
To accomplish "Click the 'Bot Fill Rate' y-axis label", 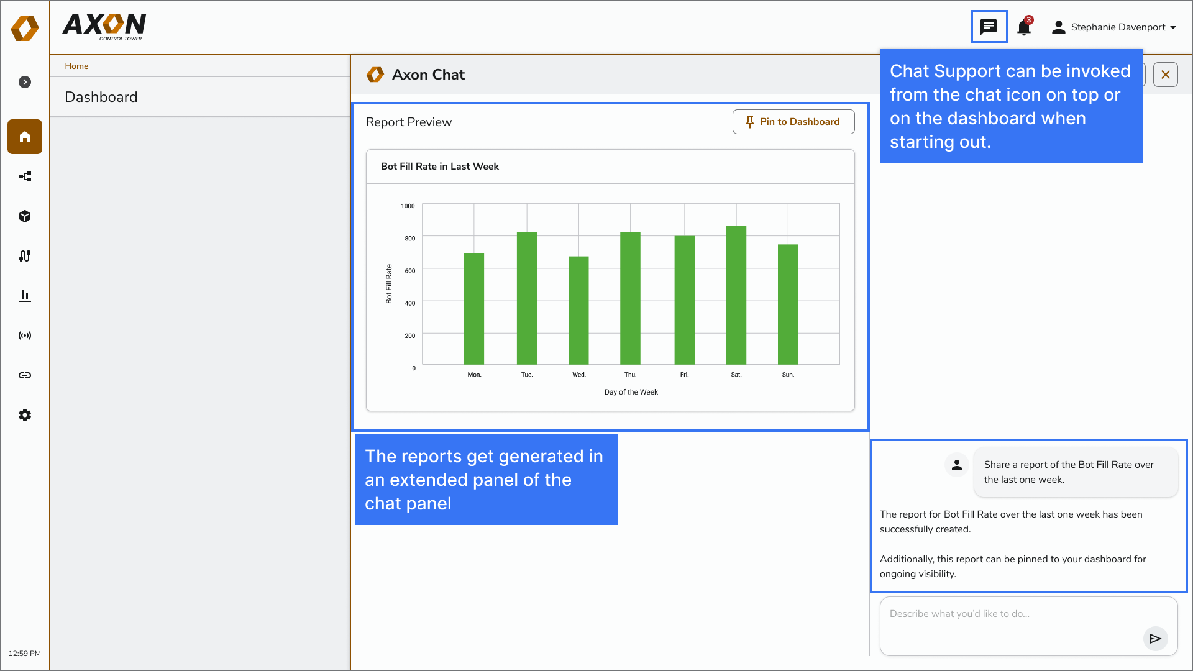I will [x=389, y=284].
